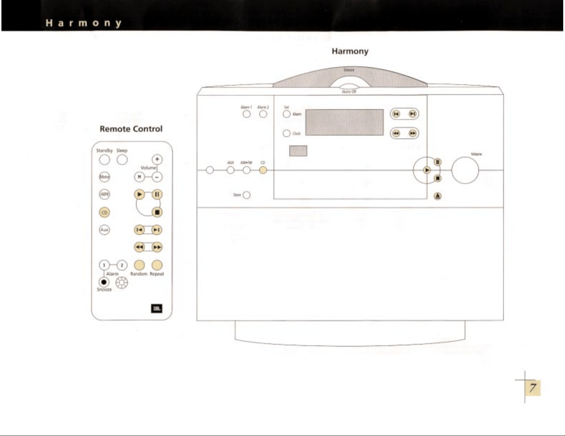The image size is (565, 436).
Task: Click the Set Alarm button on the Harmony unit
Action: tap(287, 114)
